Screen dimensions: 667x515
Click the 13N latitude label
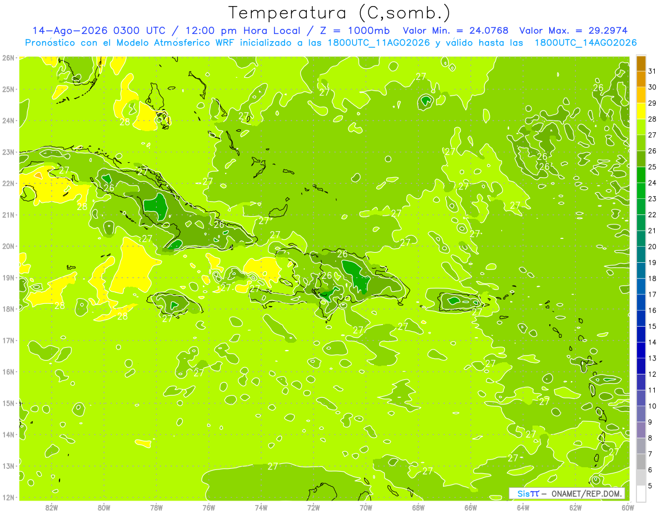pyautogui.click(x=8, y=466)
